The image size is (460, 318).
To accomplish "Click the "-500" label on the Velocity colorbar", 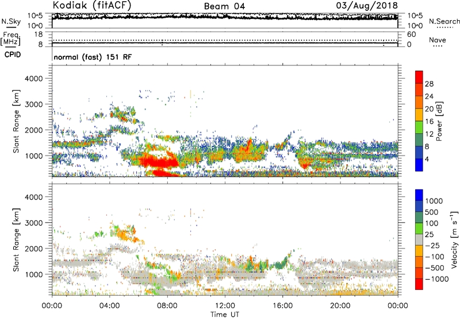I will 435,268.
